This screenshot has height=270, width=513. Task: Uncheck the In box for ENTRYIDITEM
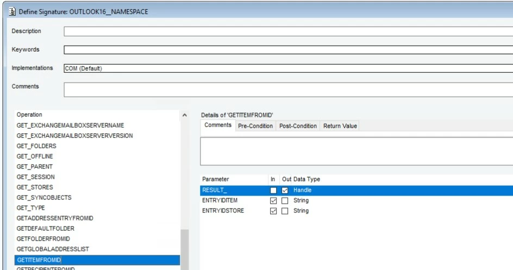(273, 200)
